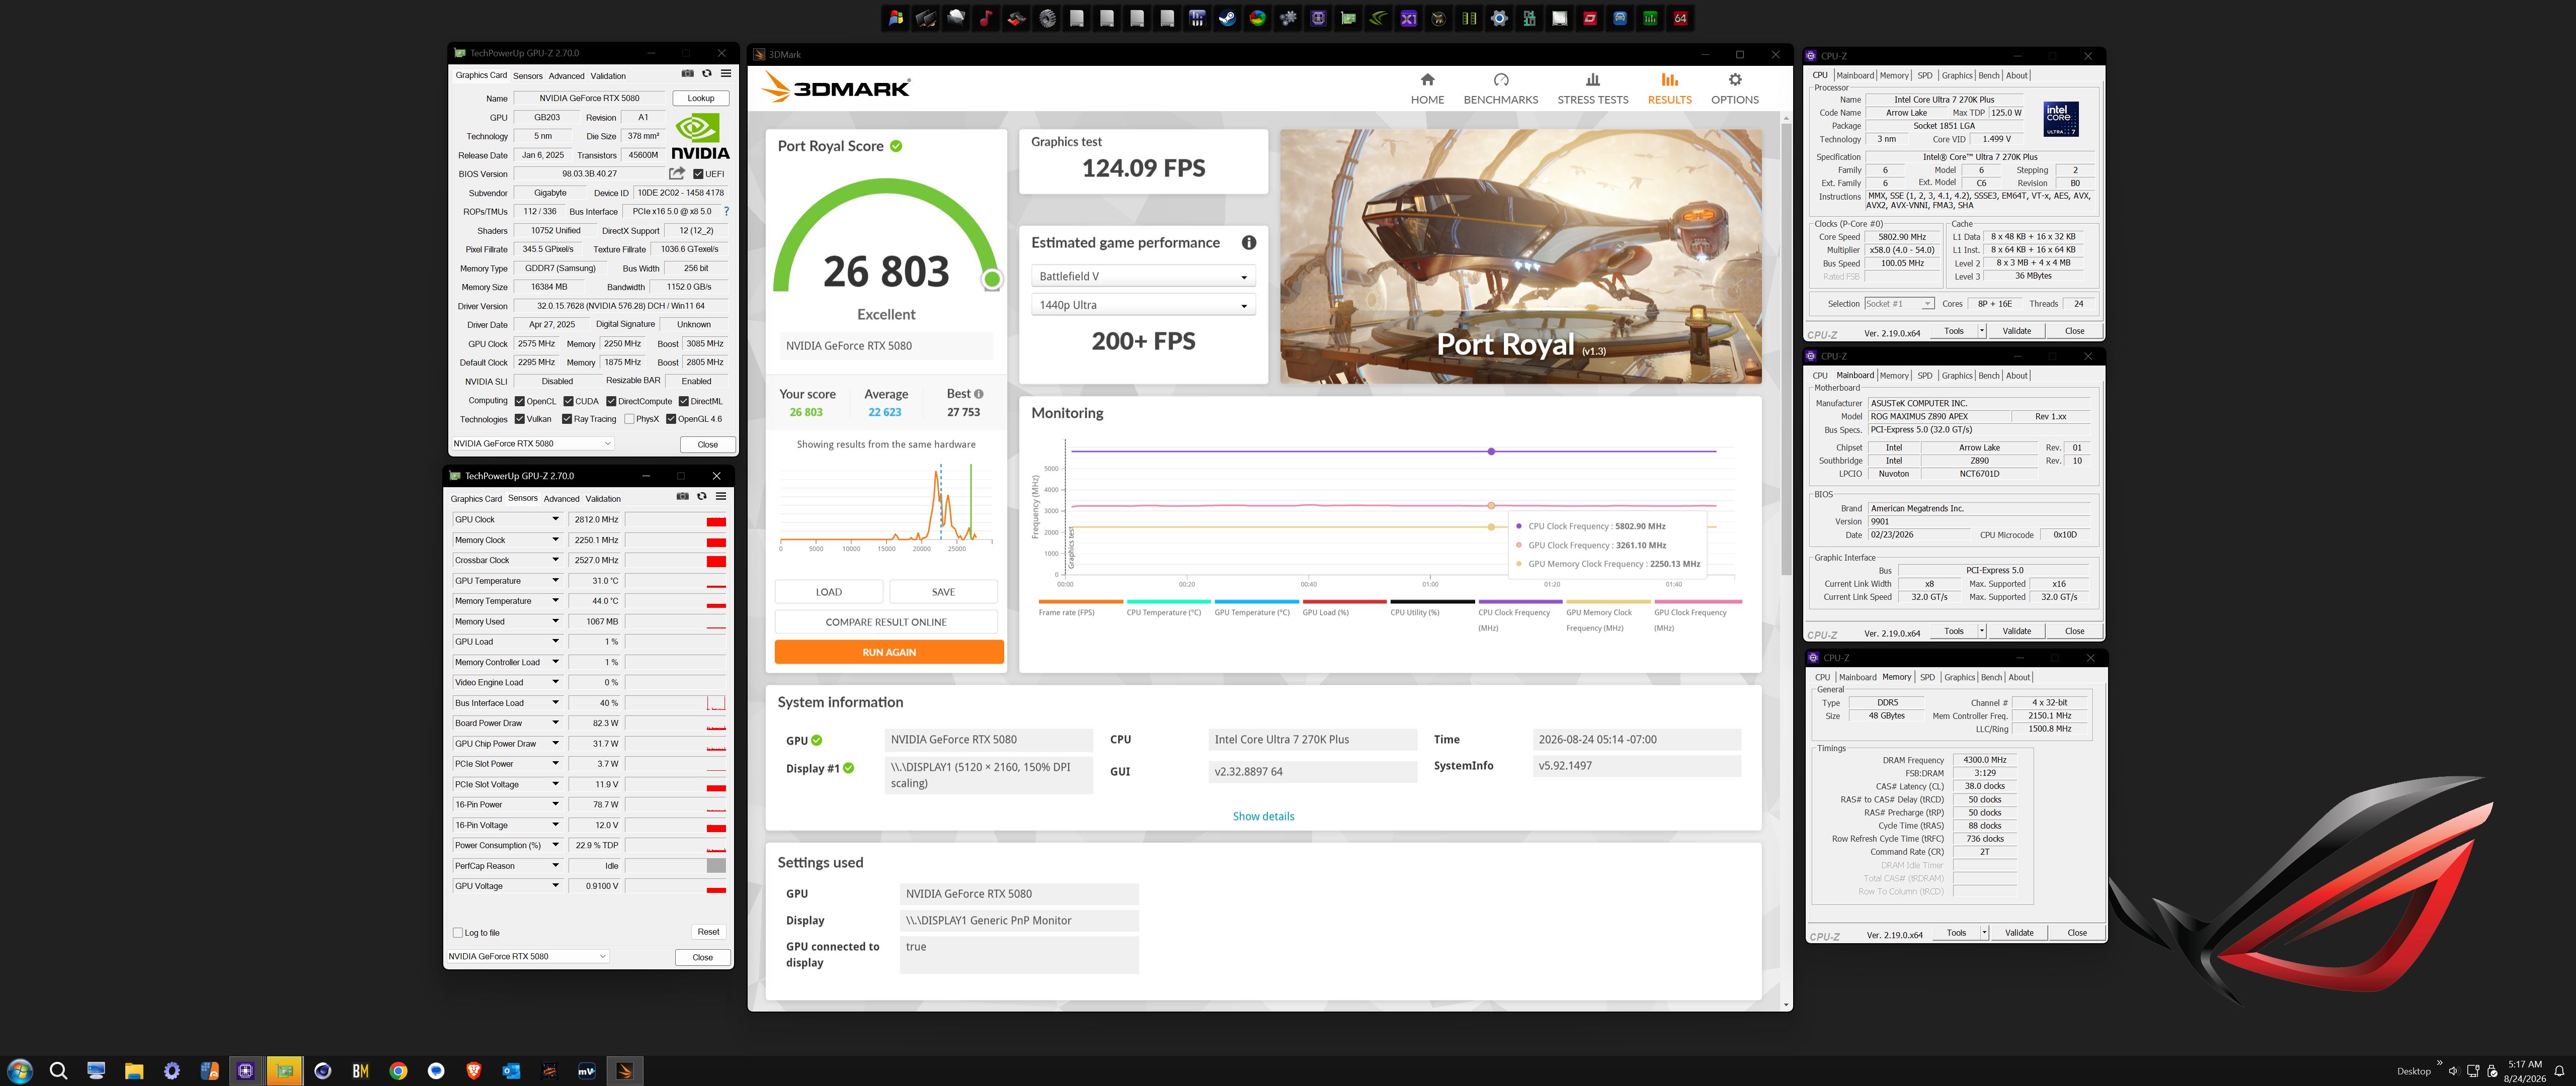2576x1086 pixels.
Task: Click camera icon in GPU-Z Sensors window
Action: [682, 497]
